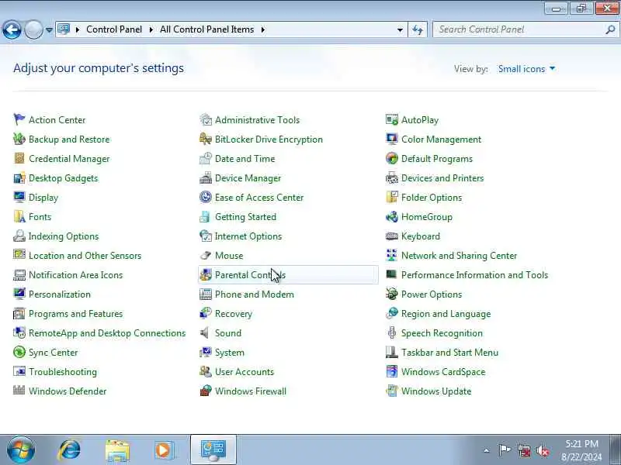Click the Devices and Printers icon

click(x=392, y=177)
